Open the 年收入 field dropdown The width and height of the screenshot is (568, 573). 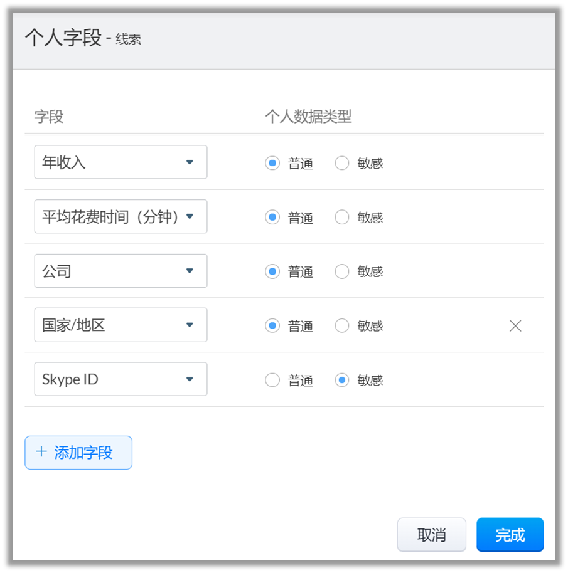(121, 162)
